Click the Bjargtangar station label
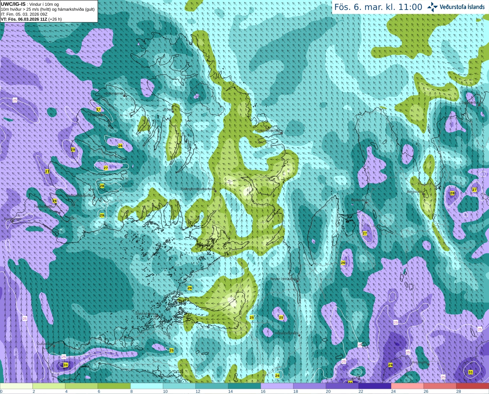The image size is (489, 394). 13,219
